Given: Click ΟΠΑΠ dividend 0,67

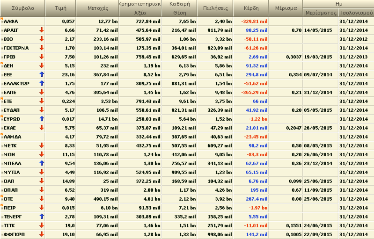Looking at the screenshot, I should click(x=297, y=190).
